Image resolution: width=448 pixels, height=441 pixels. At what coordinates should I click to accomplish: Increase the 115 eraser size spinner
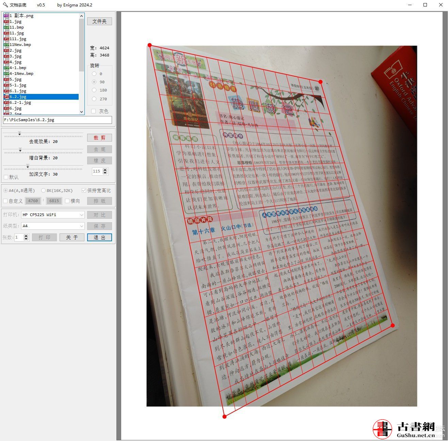[105, 170]
